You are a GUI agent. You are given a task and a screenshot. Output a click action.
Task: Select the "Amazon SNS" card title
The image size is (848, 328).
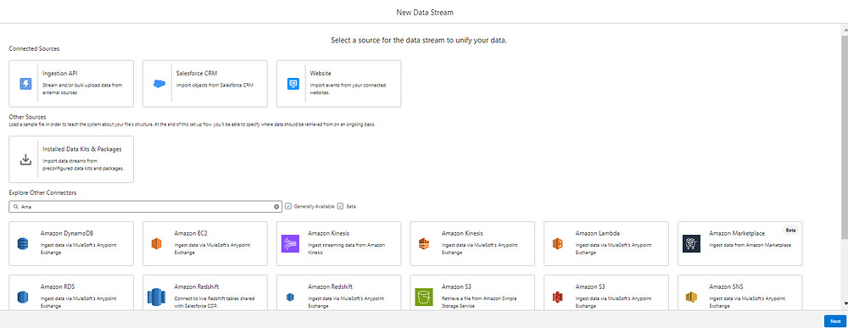728,286
